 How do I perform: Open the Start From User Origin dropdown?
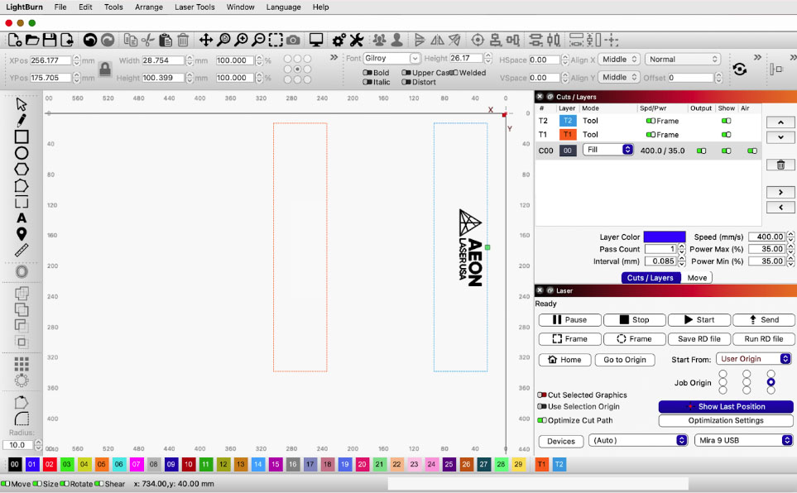(754, 359)
